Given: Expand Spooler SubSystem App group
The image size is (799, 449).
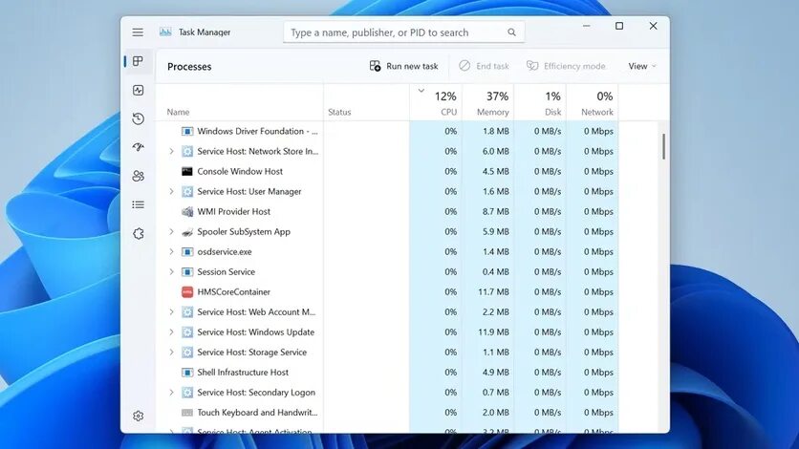Looking at the screenshot, I should point(171,231).
